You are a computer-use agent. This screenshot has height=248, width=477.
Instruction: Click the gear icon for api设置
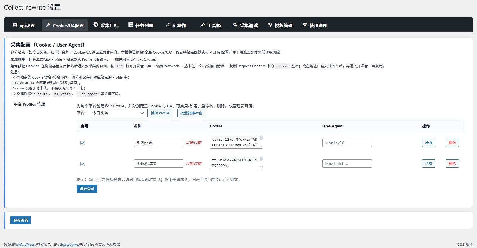pyautogui.click(x=15, y=25)
